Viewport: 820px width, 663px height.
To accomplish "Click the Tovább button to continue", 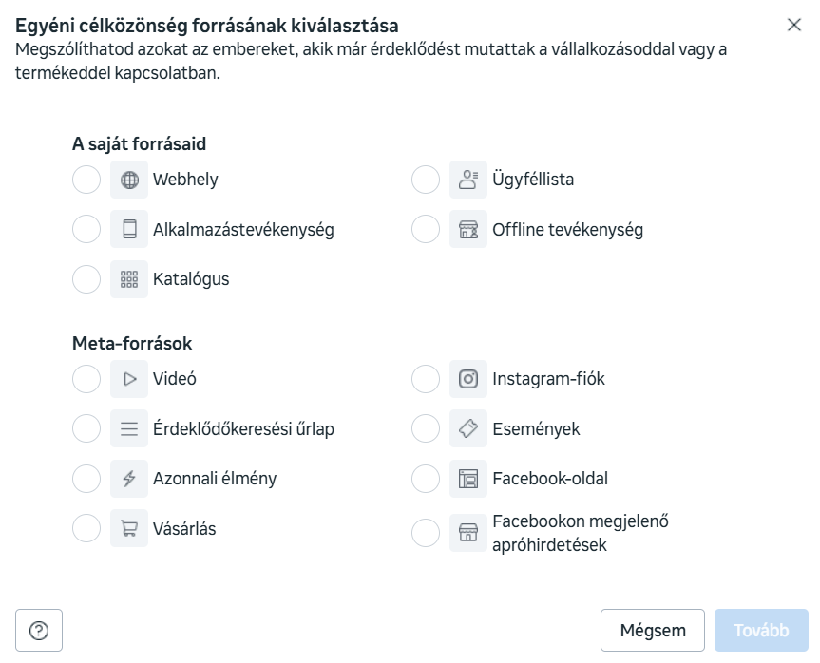I will [x=761, y=631].
